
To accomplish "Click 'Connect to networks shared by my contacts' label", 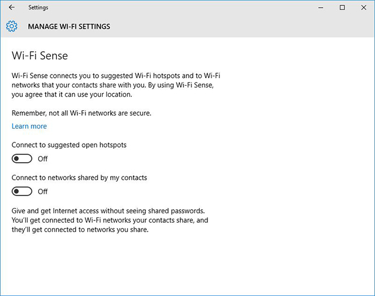I will 79,178.
